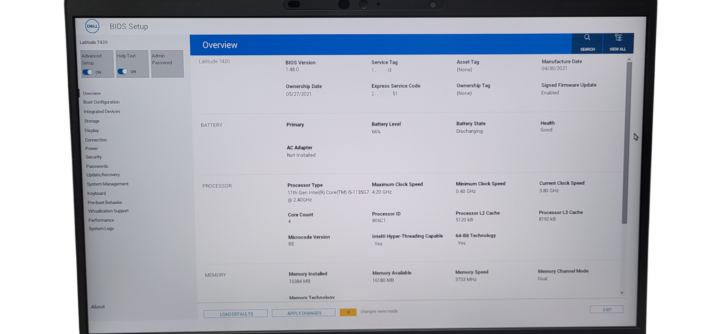Click Manufacture Date 04/30/2021

[554, 69]
